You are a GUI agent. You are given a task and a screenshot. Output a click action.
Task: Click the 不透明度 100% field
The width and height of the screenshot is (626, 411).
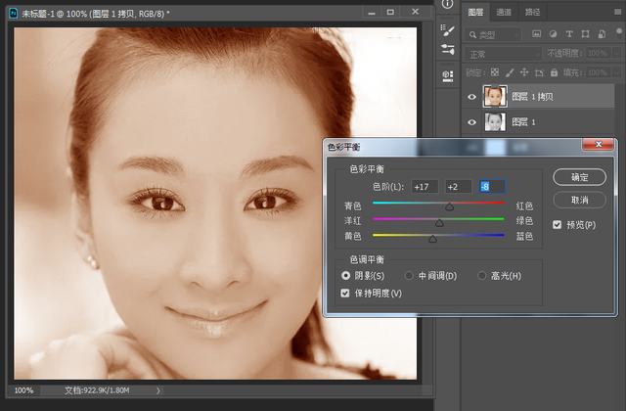click(598, 53)
